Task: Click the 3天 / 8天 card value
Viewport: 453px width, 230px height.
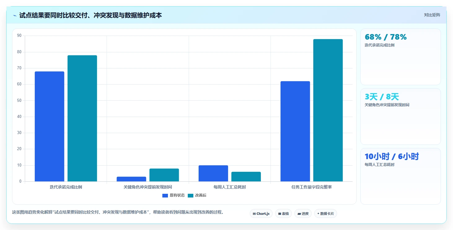Action: pyautogui.click(x=382, y=97)
